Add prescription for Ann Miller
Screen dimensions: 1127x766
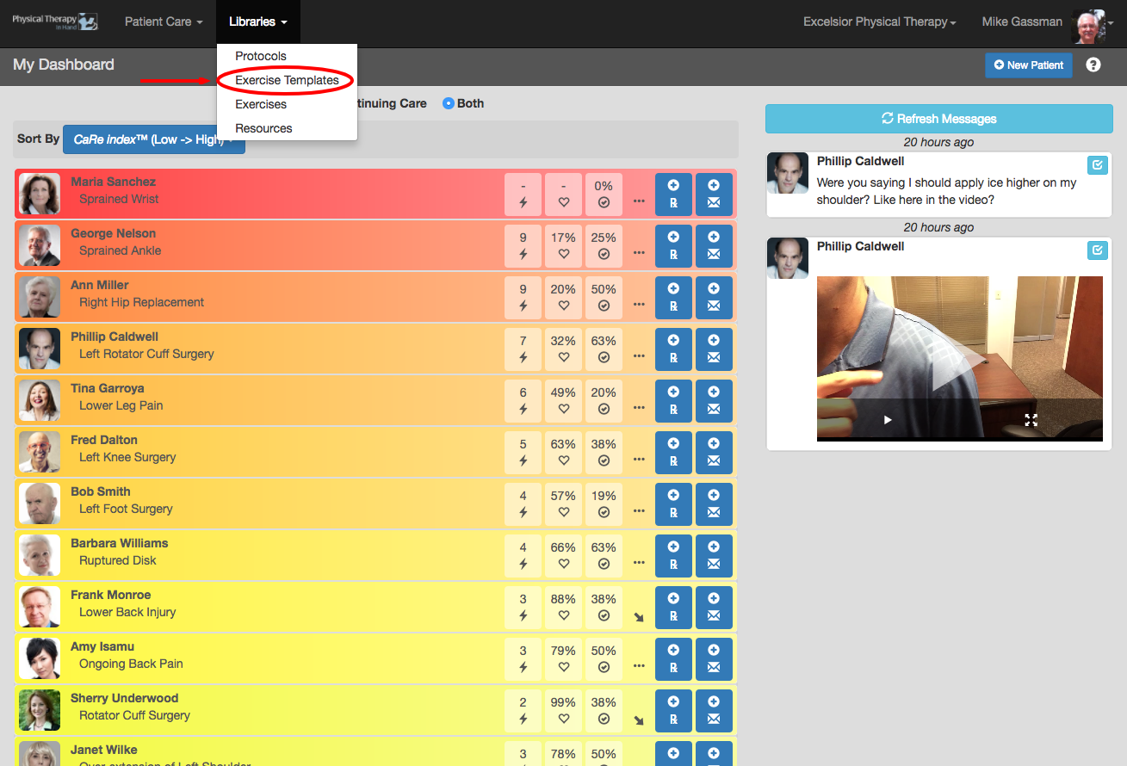pyautogui.click(x=673, y=297)
